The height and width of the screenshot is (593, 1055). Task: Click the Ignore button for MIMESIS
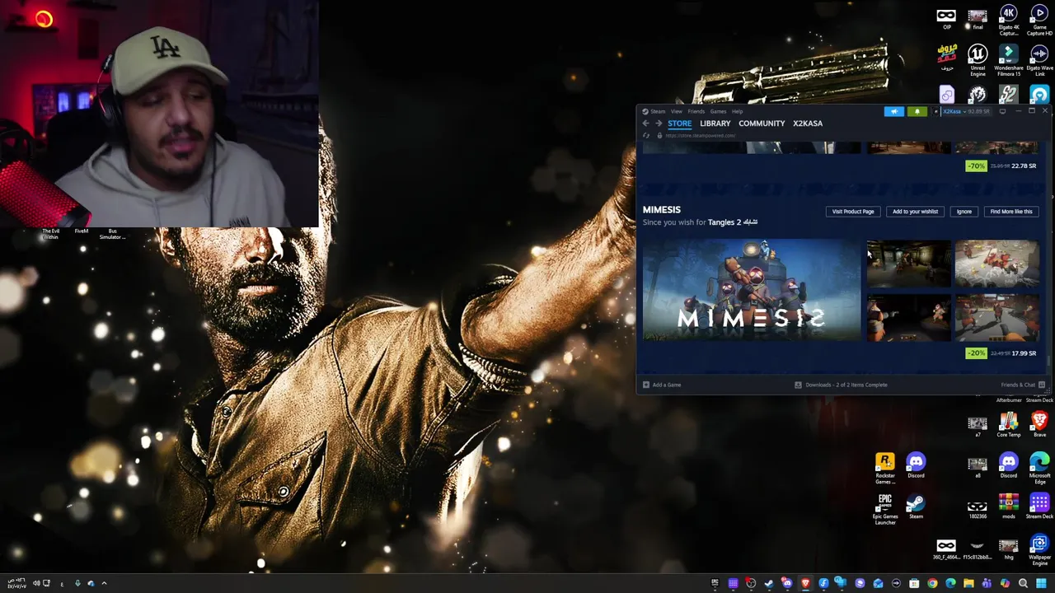(964, 212)
